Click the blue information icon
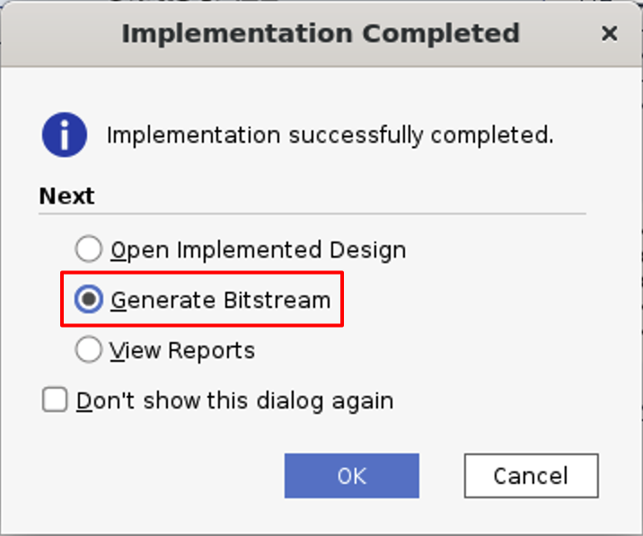Image resolution: width=643 pixels, height=536 pixels. click(x=64, y=136)
